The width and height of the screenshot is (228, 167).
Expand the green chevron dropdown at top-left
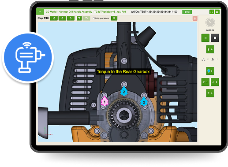(x=40, y=12)
